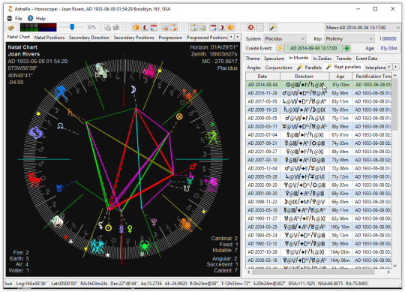Select the Parallels sub-tab
This screenshot has height=292, width=405.
click(310, 68)
